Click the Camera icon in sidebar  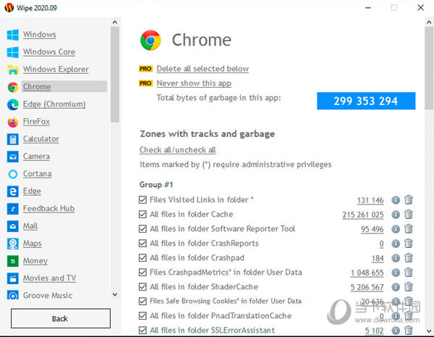pyautogui.click(x=13, y=157)
